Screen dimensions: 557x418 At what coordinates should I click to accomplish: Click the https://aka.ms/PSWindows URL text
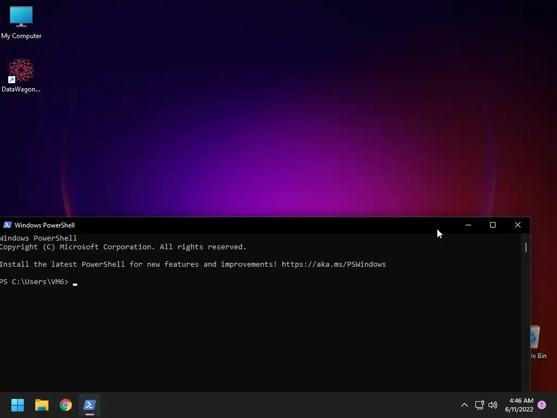coord(333,264)
